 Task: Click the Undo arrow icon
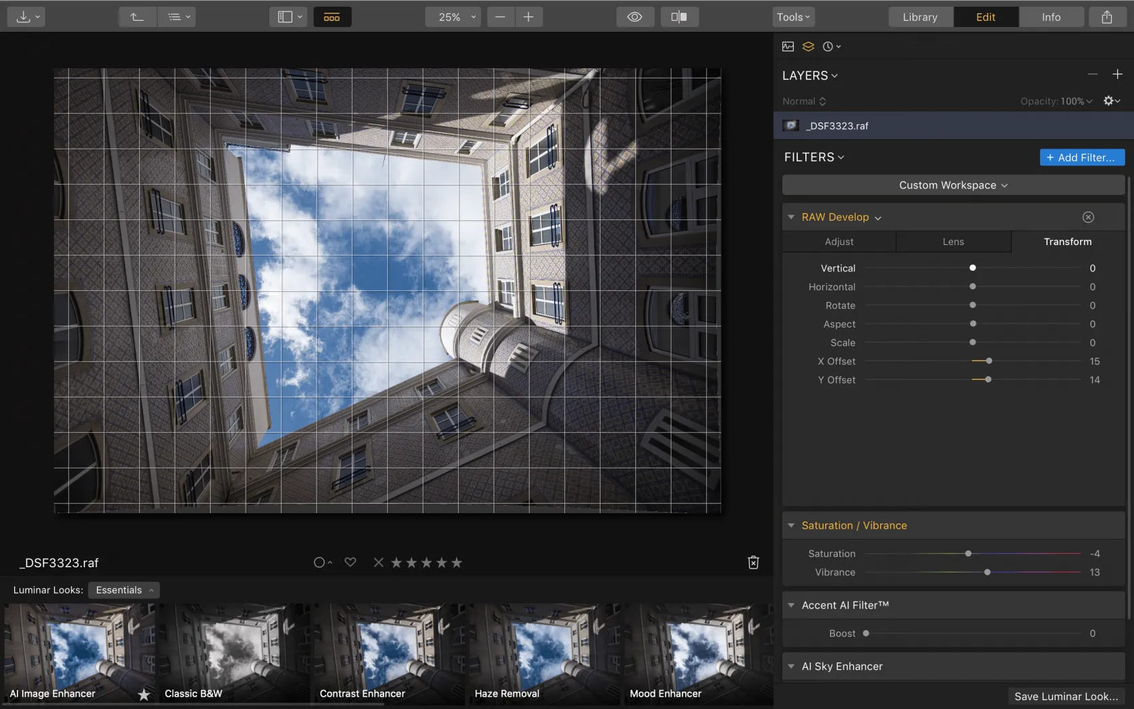click(137, 17)
